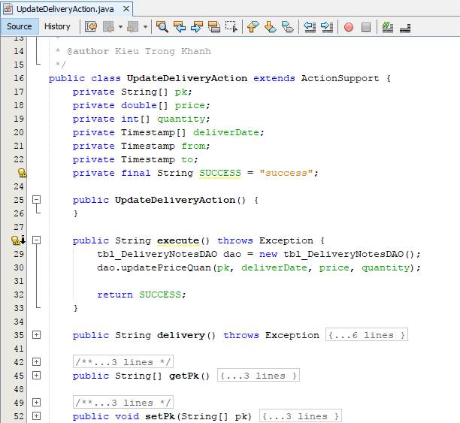The image size is (460, 423).
Task: Toggle Highlight Search icon
Action: tap(214, 27)
